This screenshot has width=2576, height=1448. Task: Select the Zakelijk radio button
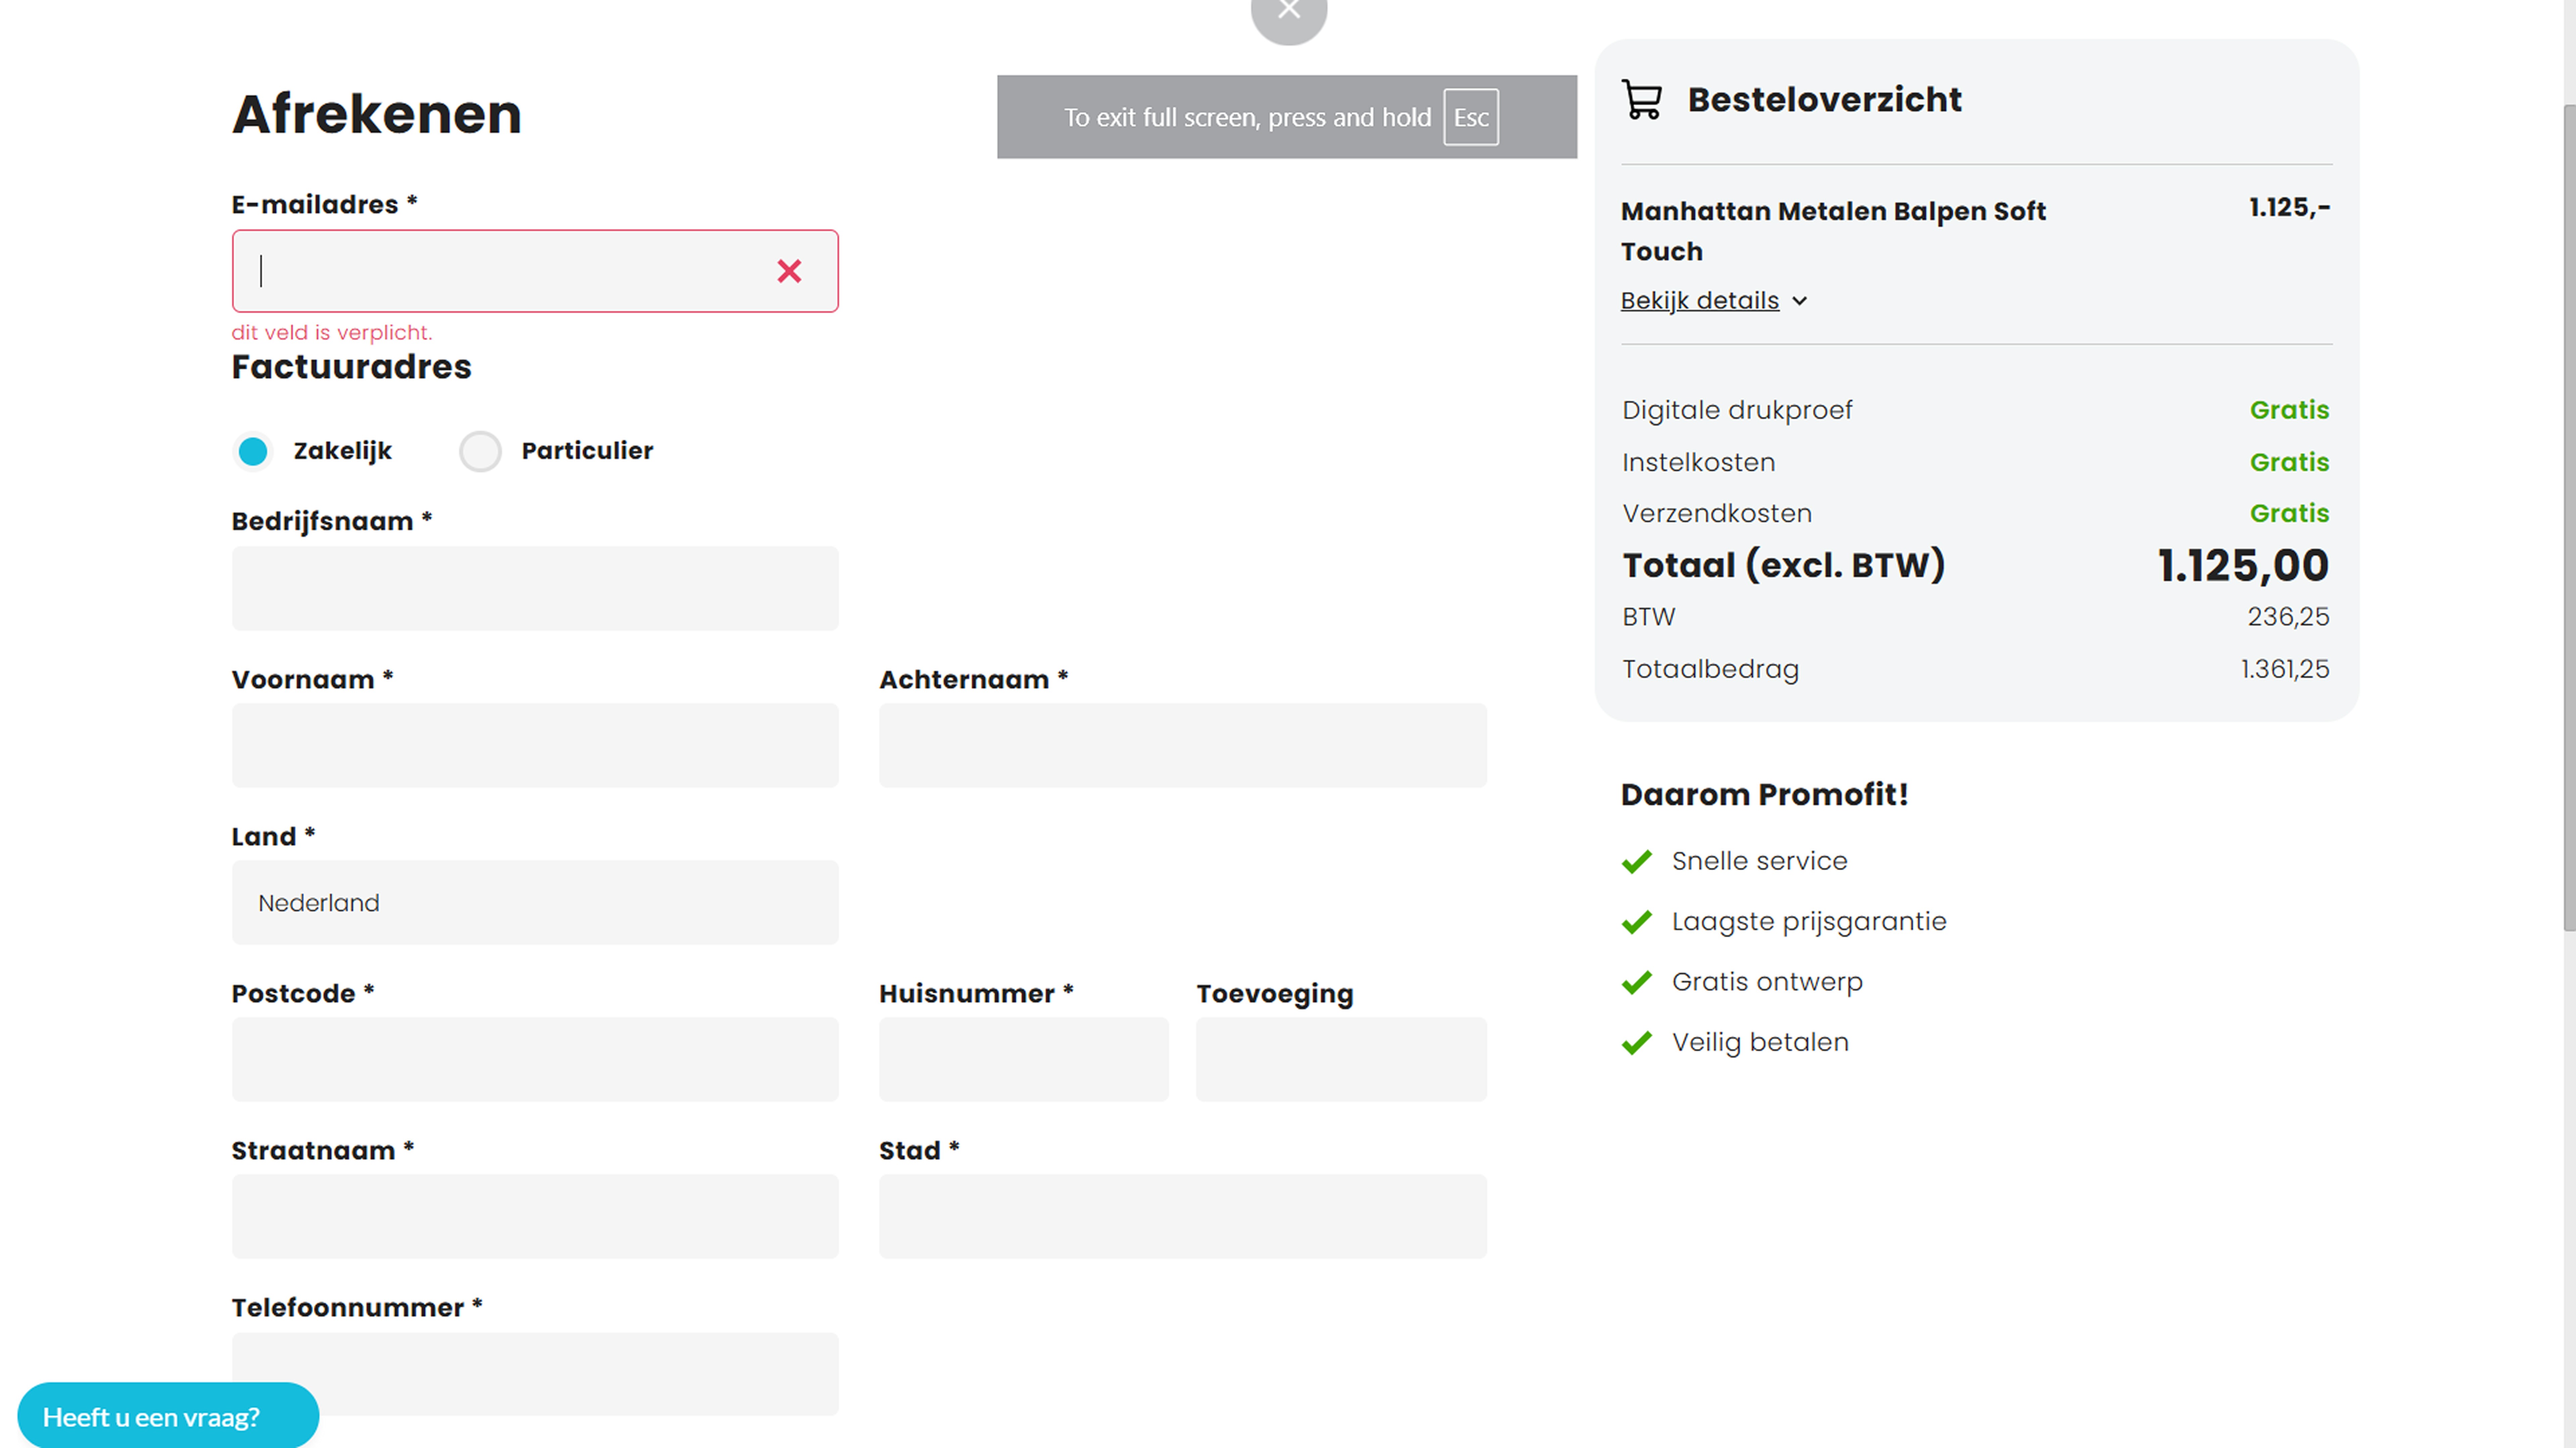(253, 451)
